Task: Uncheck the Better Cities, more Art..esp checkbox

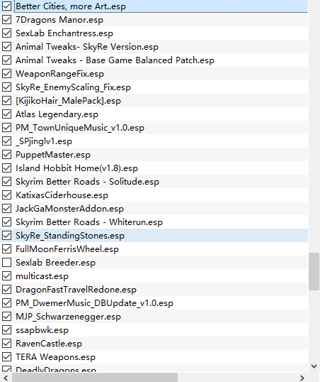Action: pos(6,6)
